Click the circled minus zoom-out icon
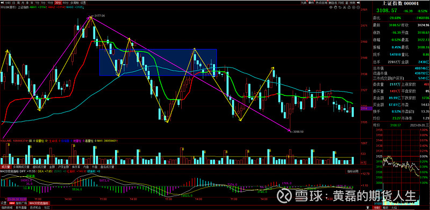The height and width of the screenshot is (210, 430). (358, 7)
